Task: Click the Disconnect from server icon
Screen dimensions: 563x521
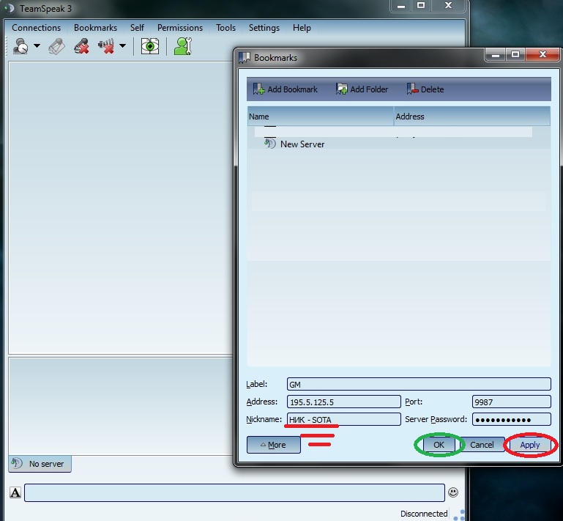Action: click(x=56, y=46)
